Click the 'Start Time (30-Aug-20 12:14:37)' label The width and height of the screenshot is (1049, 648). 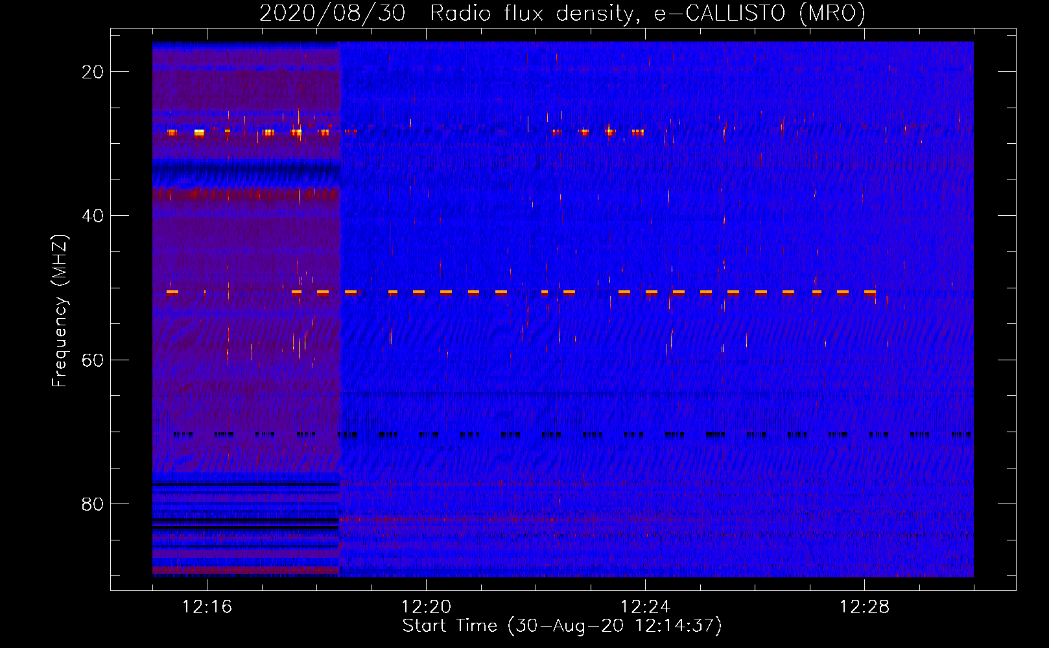[x=562, y=626]
